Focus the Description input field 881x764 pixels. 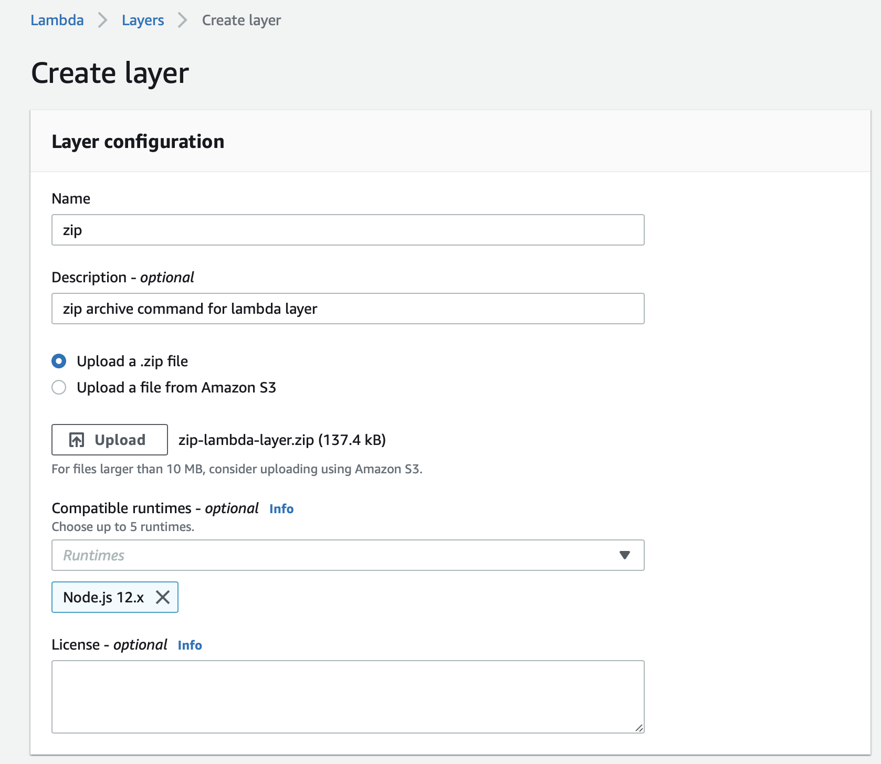tap(348, 309)
